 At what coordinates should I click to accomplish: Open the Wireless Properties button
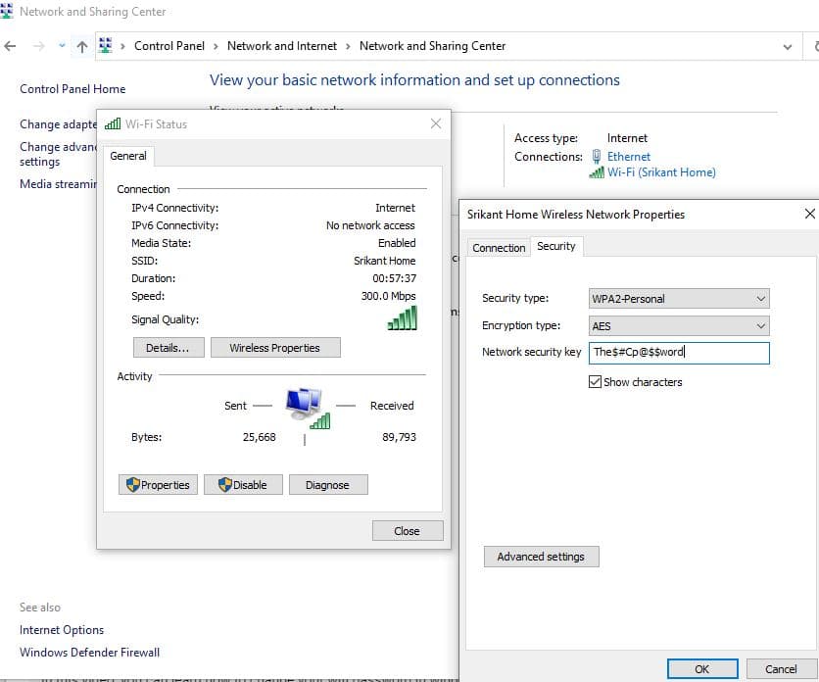tap(274, 348)
